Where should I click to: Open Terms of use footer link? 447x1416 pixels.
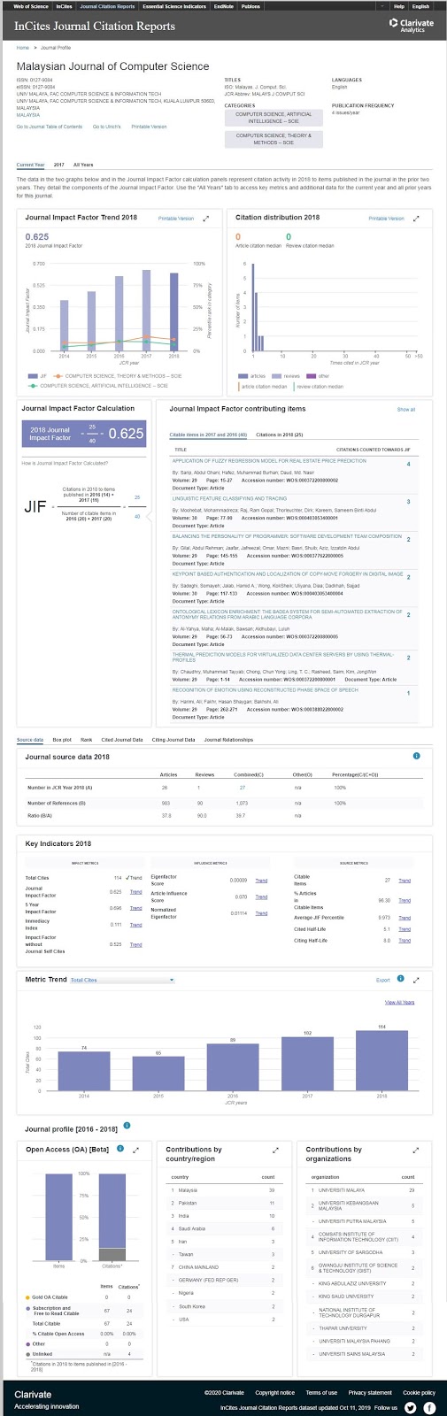321,1392
